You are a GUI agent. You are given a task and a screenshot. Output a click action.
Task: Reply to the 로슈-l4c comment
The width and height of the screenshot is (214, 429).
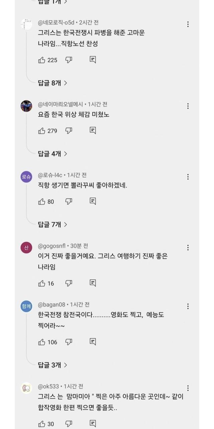pos(93,201)
